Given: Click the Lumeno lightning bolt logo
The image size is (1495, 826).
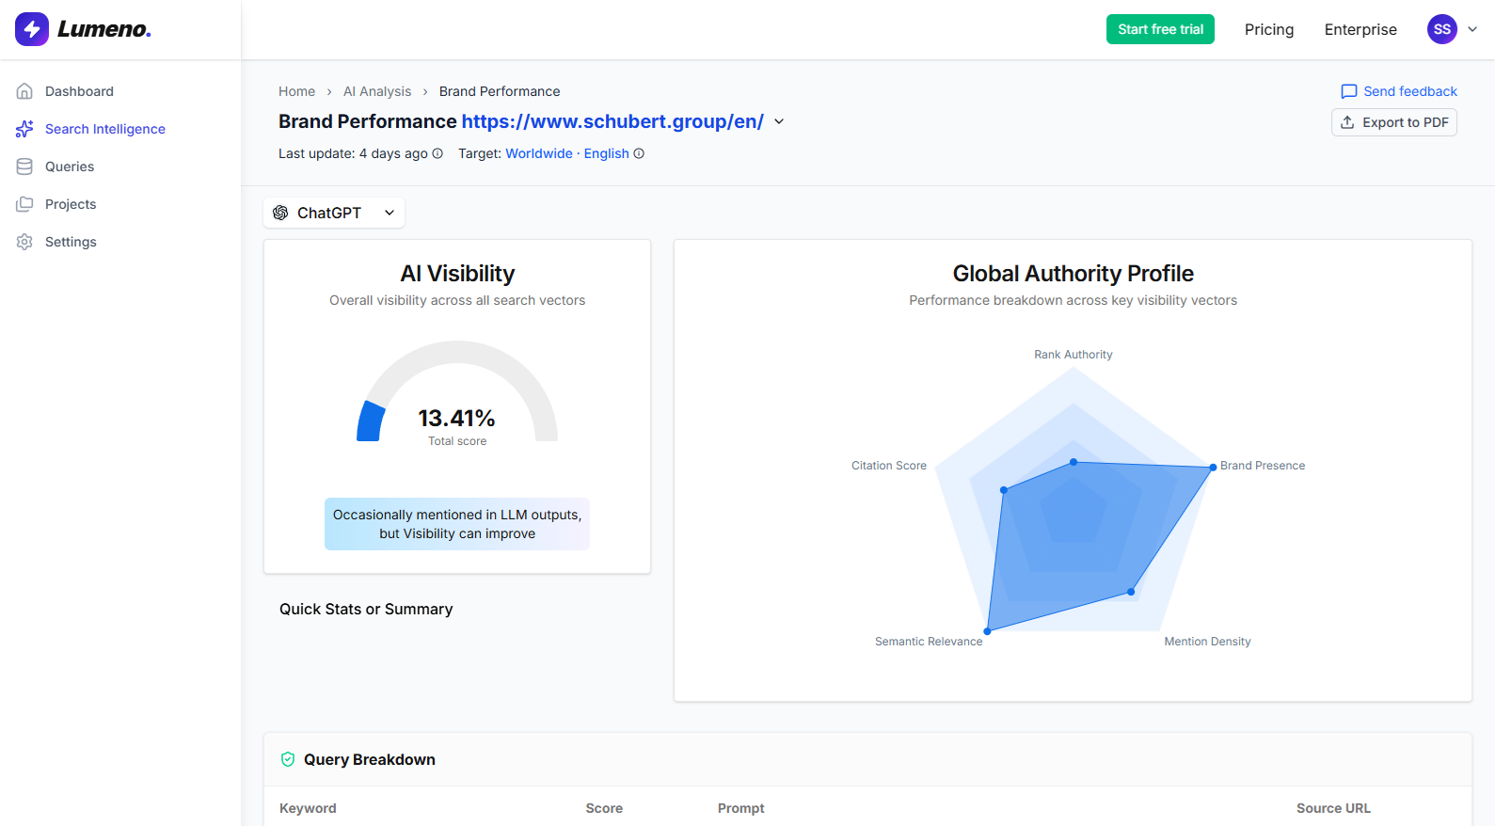Looking at the screenshot, I should coord(32,29).
